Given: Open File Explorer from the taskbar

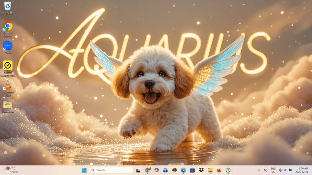Looking at the screenshot, I should [x=210, y=170].
